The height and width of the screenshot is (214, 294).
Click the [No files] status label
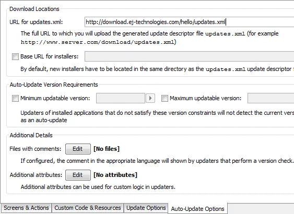[x=107, y=149]
